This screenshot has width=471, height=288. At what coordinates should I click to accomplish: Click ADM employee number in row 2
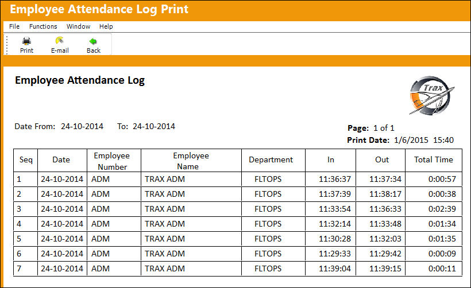pyautogui.click(x=101, y=194)
